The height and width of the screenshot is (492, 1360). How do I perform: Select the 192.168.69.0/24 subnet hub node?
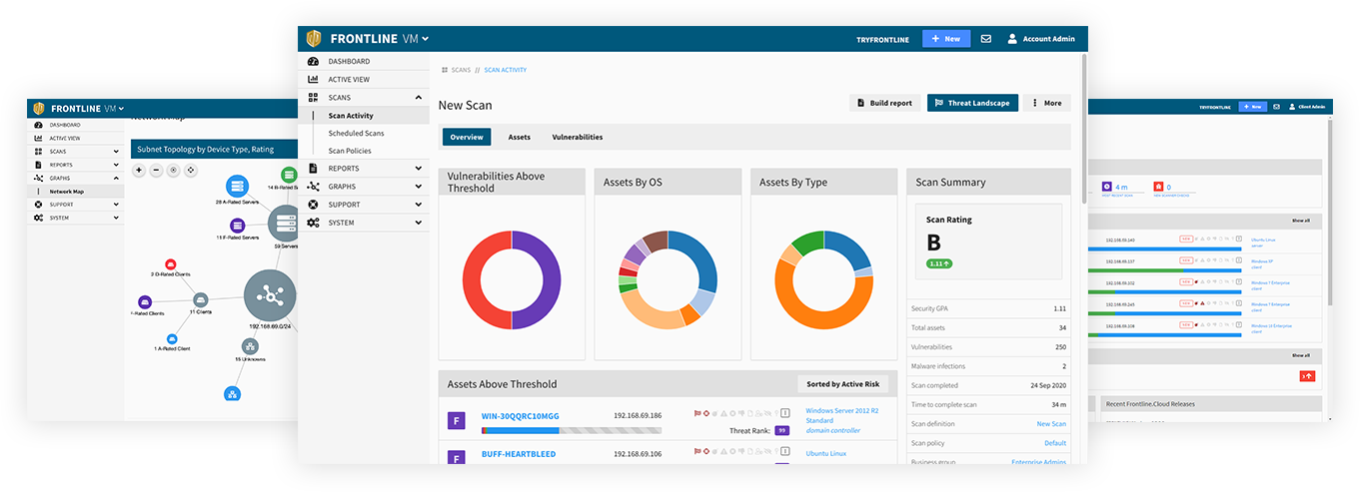[x=271, y=295]
